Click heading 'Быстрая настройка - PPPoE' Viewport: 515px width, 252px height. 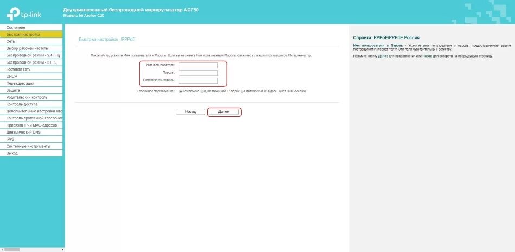pos(107,40)
